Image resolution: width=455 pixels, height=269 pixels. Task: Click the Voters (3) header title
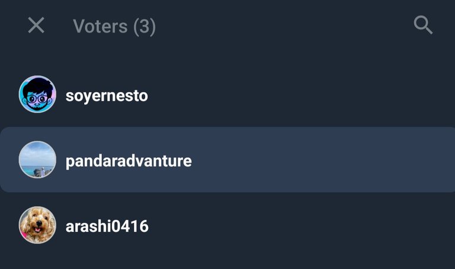coord(114,26)
